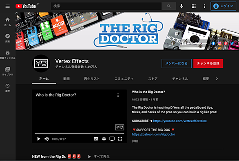Viewport: 239px width, 161px height.
Task: Click the 9,072 回視聴 view count text
Action: [140, 100]
